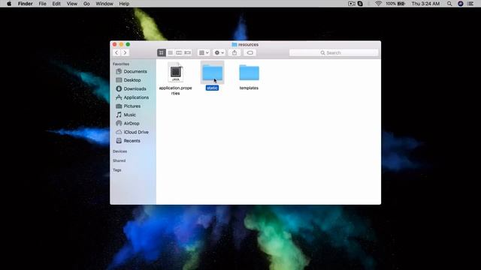Expand the Devices sidebar section
481x270 pixels.
119,151
